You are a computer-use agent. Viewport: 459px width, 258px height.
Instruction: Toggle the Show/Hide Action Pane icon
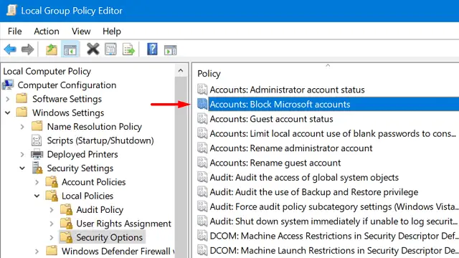coord(171,50)
